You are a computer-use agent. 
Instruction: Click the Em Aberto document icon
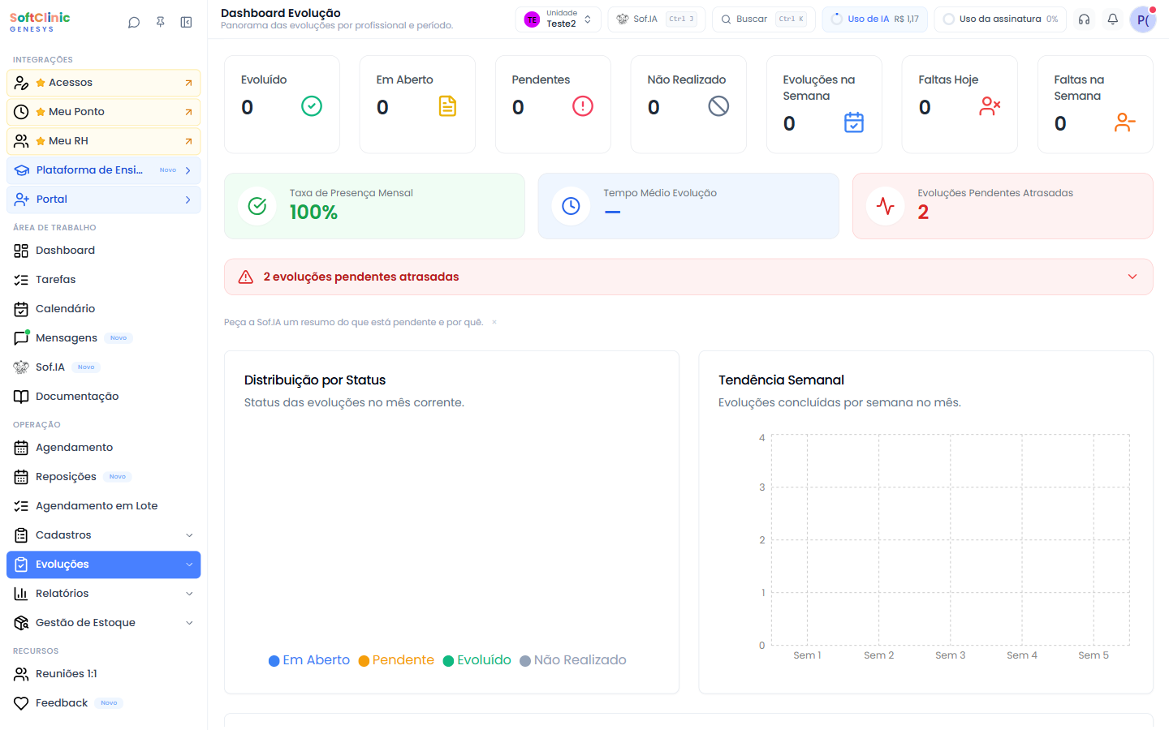click(447, 106)
